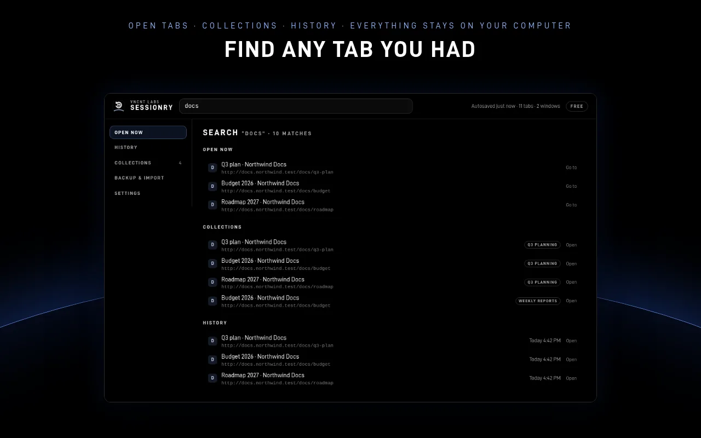Click the favicon of Q3 plan under Open Now
Viewport: 701px width, 438px height.
pos(212,168)
